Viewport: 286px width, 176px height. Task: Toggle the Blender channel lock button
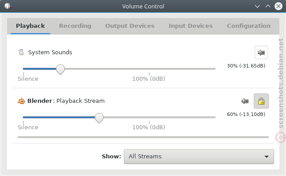(x=261, y=101)
